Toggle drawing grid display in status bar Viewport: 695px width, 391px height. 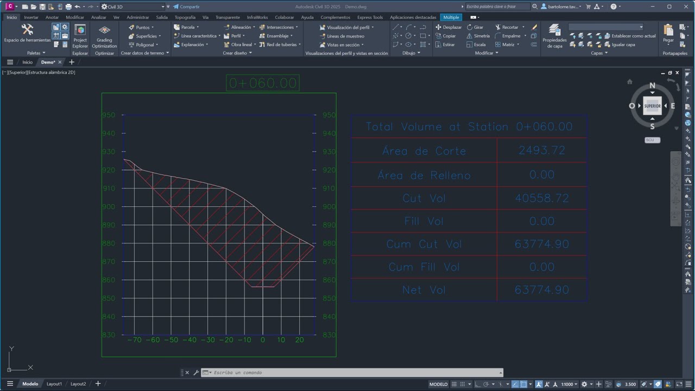click(454, 384)
